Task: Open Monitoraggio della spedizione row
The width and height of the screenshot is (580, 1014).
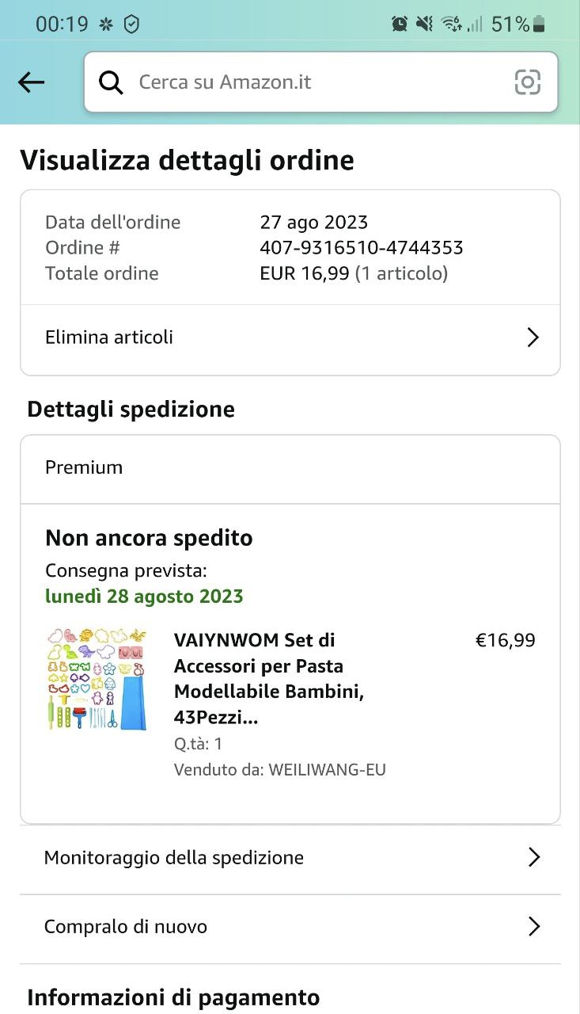Action: (174, 857)
